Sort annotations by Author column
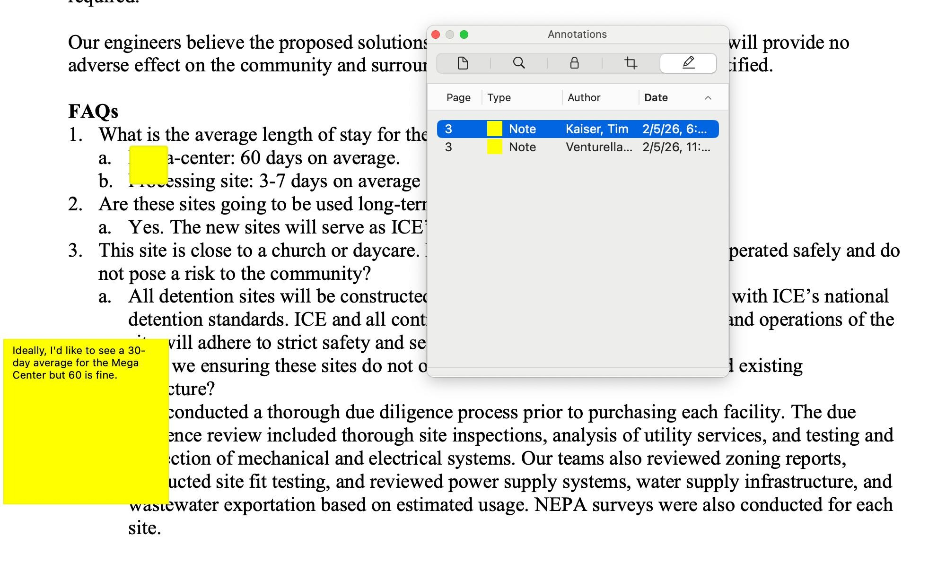This screenshot has height=571, width=946. tap(584, 98)
